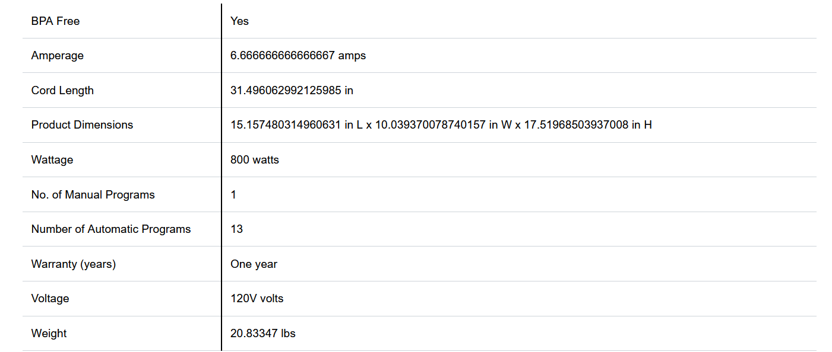Click the Weight row label
The height and width of the screenshot is (352, 832).
[49, 334]
